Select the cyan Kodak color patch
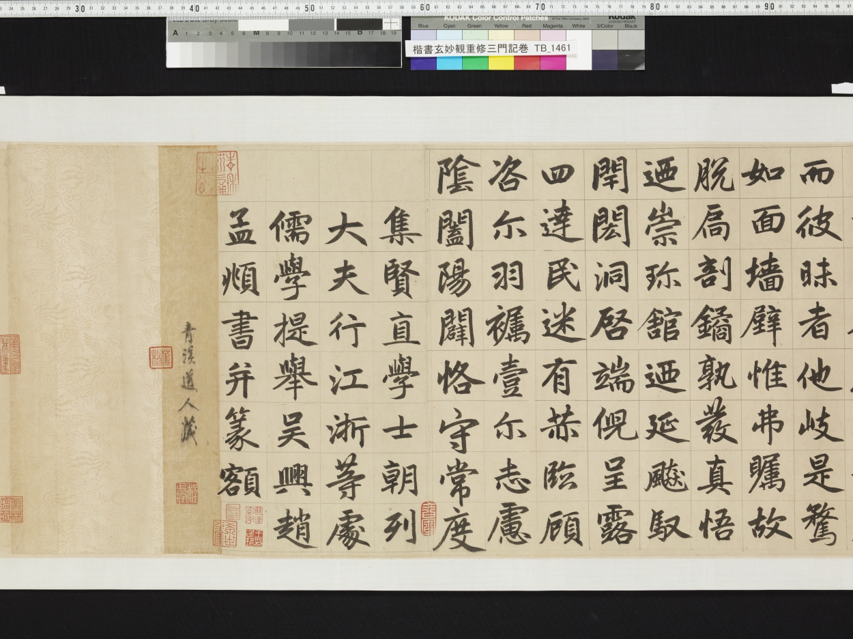Viewport: 853px width, 639px height. [x=449, y=63]
